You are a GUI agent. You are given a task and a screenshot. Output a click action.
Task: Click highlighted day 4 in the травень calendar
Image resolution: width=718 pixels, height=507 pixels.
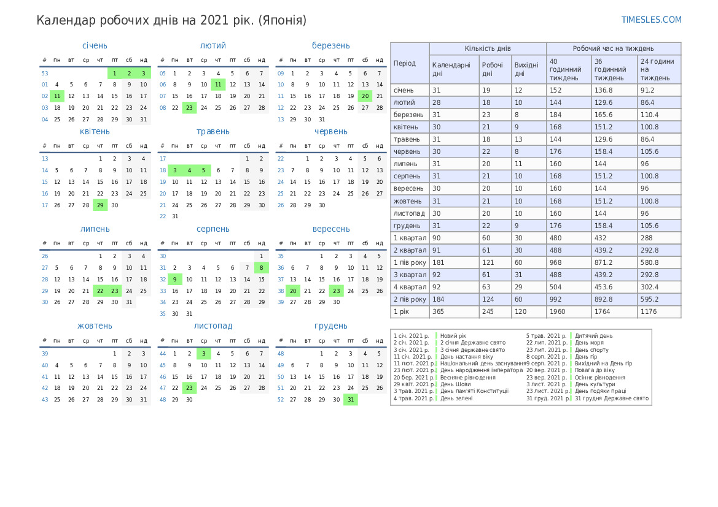(190, 170)
